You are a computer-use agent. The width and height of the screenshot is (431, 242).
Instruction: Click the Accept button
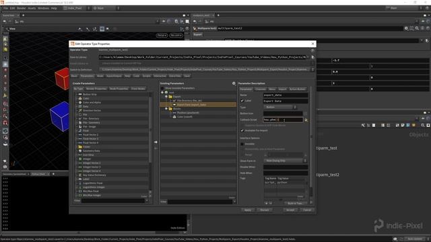[x=290, y=210]
